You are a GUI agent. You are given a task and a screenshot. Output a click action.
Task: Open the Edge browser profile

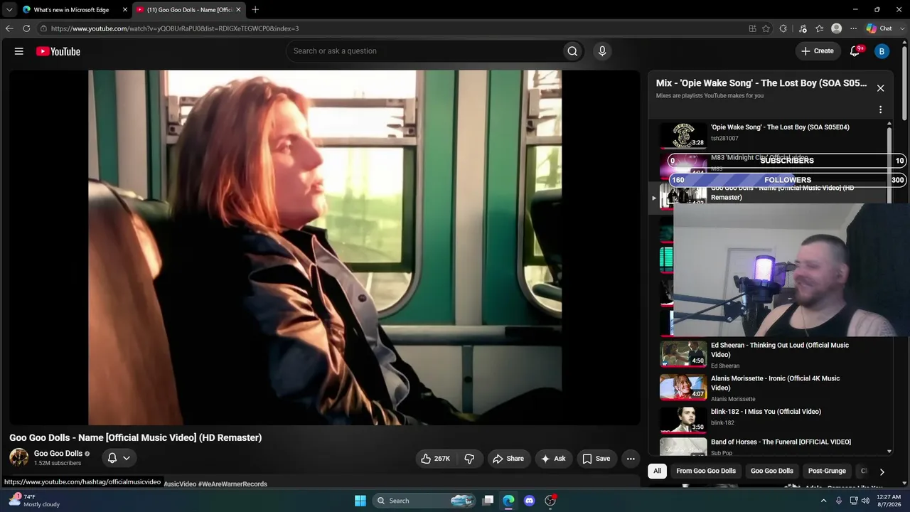pyautogui.click(x=836, y=28)
